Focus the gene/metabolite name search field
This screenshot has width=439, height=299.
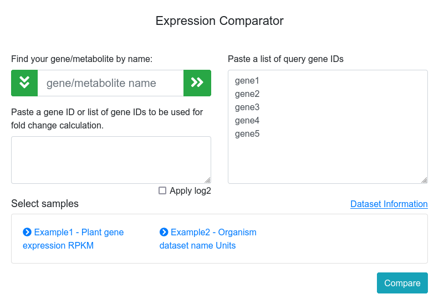coord(110,83)
